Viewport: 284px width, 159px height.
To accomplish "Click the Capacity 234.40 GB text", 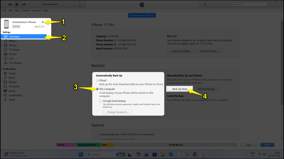I will (107, 36).
